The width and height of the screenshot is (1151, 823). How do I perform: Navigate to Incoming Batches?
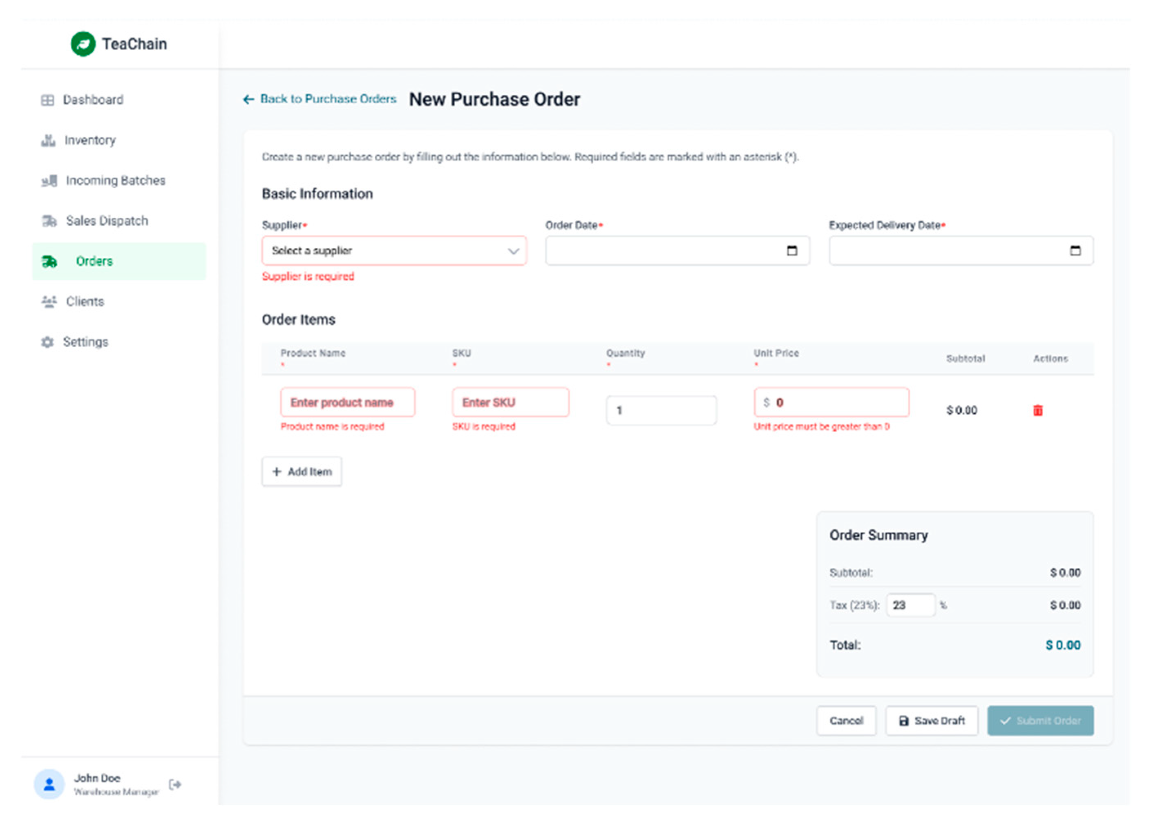[x=115, y=181]
